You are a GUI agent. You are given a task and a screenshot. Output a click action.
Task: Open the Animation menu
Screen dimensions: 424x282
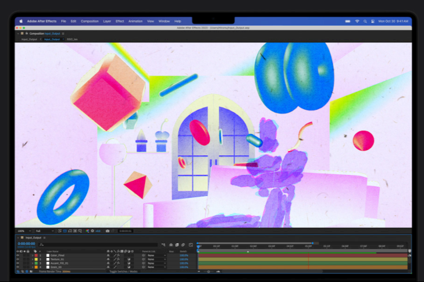click(x=136, y=21)
